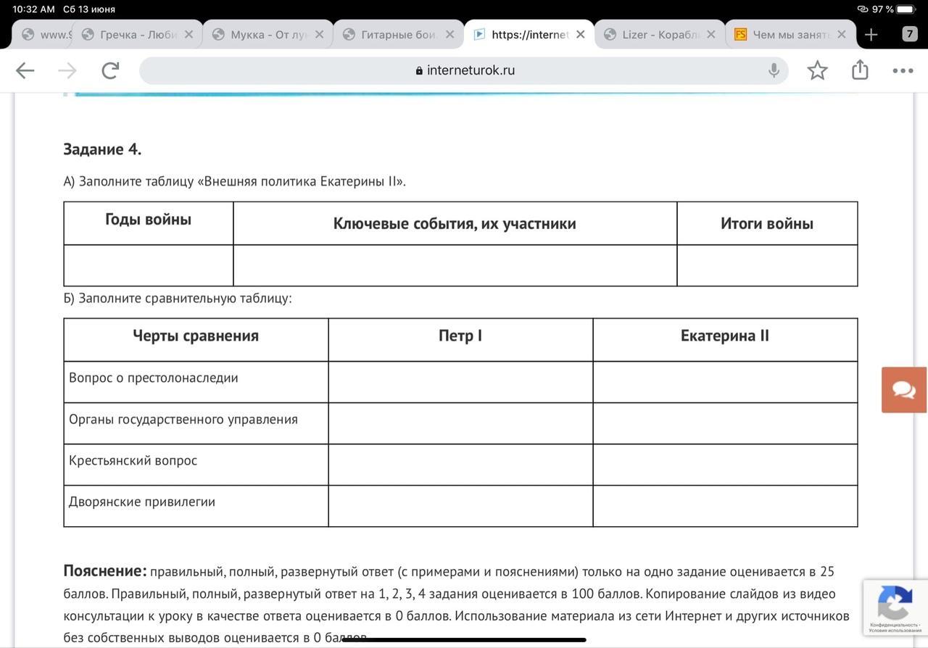The height and width of the screenshot is (648, 928).
Task: Close the Гитарные бои tab
Action: point(449,34)
